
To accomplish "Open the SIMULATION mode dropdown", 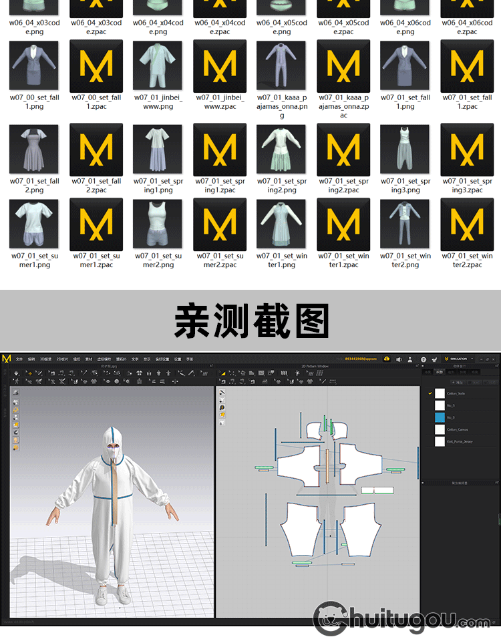I will 458,359.
